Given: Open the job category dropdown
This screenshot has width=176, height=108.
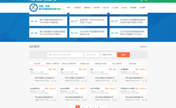Looking at the screenshot, I should tap(92, 55).
